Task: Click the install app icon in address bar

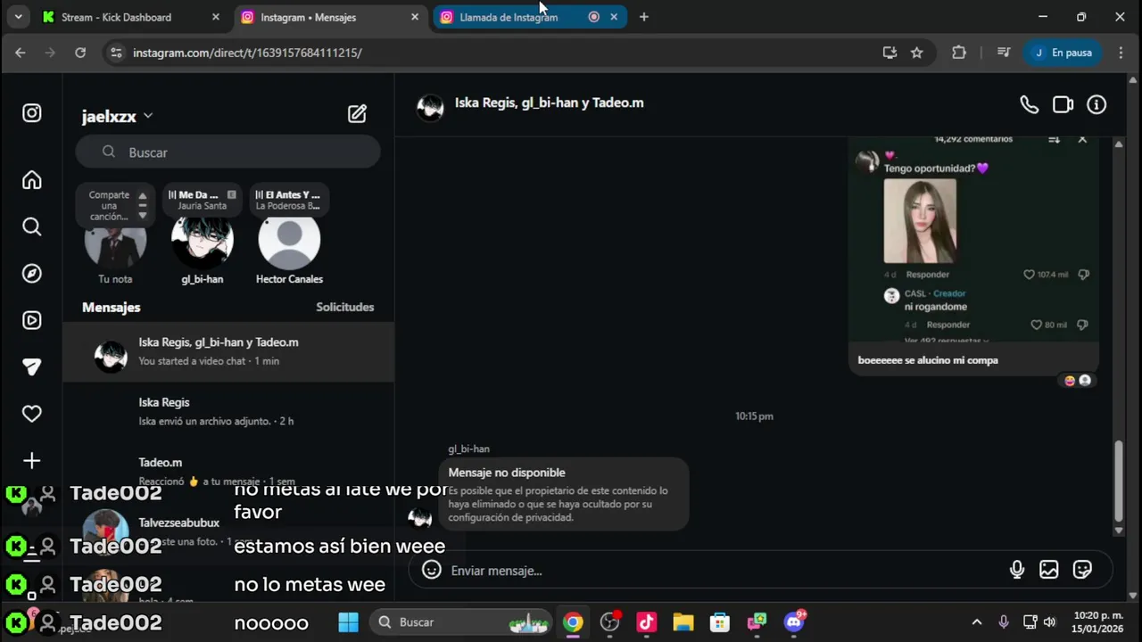Action: 890,53
